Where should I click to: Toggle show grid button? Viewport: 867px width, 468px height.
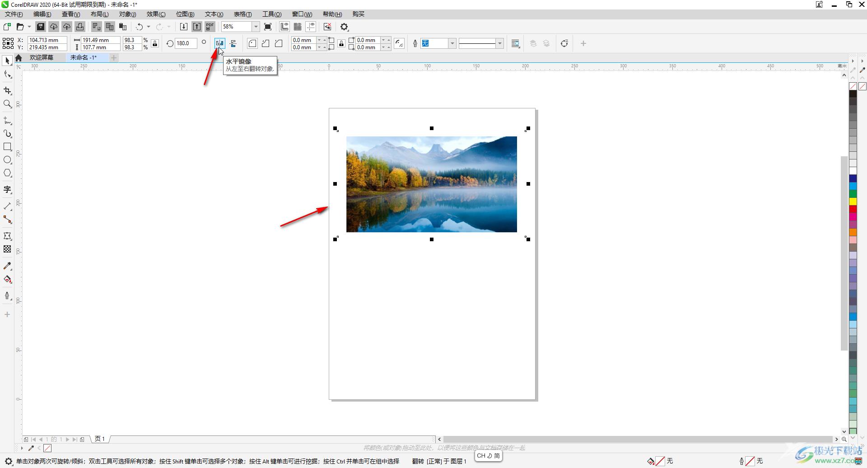pos(298,27)
